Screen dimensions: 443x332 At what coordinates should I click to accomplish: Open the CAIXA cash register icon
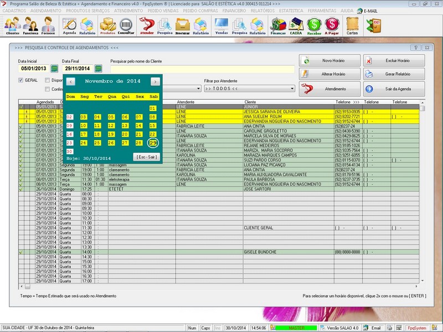point(296,25)
